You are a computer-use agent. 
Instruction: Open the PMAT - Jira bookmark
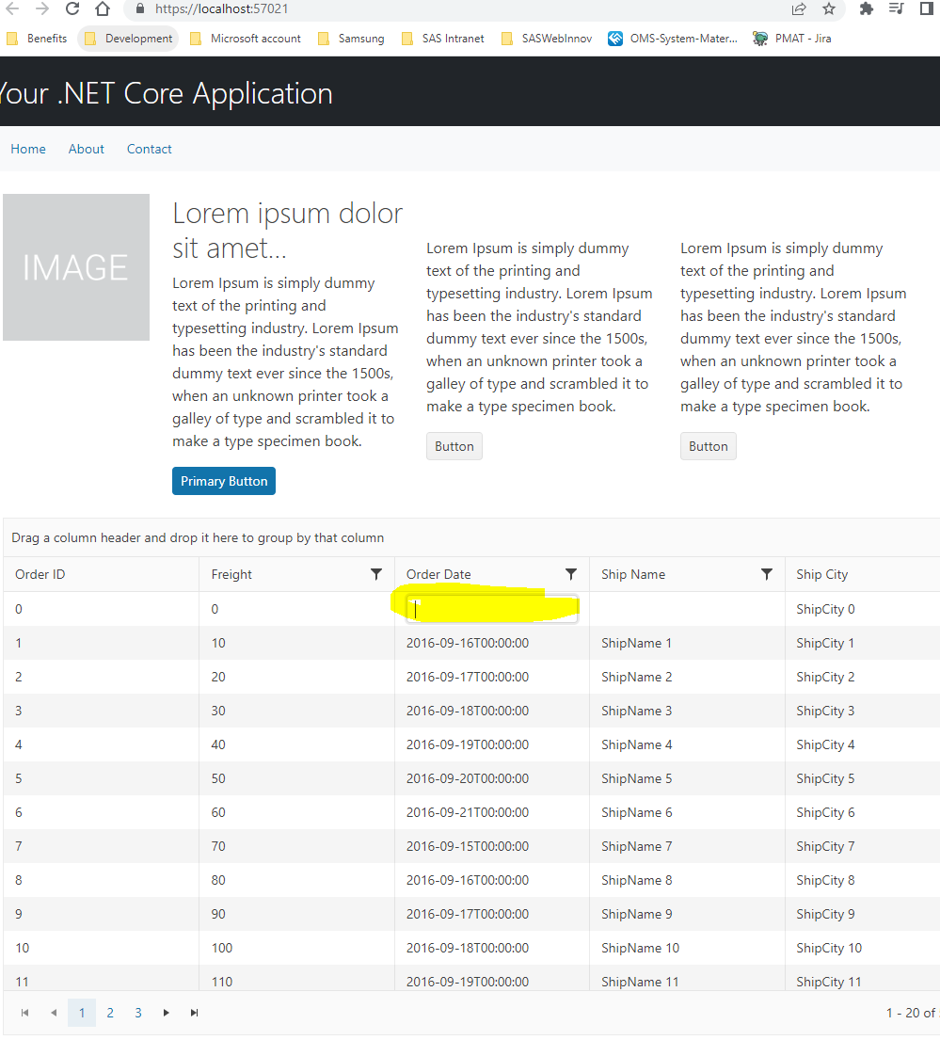[791, 39]
